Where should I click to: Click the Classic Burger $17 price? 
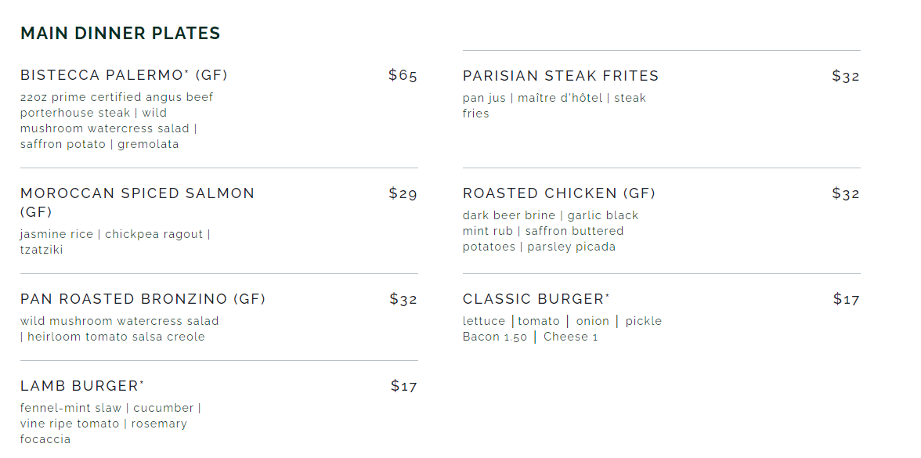(846, 299)
